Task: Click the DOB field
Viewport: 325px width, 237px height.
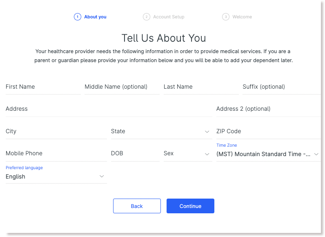Action: click(135, 154)
